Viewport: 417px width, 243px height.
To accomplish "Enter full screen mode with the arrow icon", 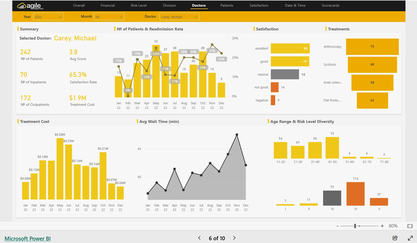I will click(x=410, y=238).
